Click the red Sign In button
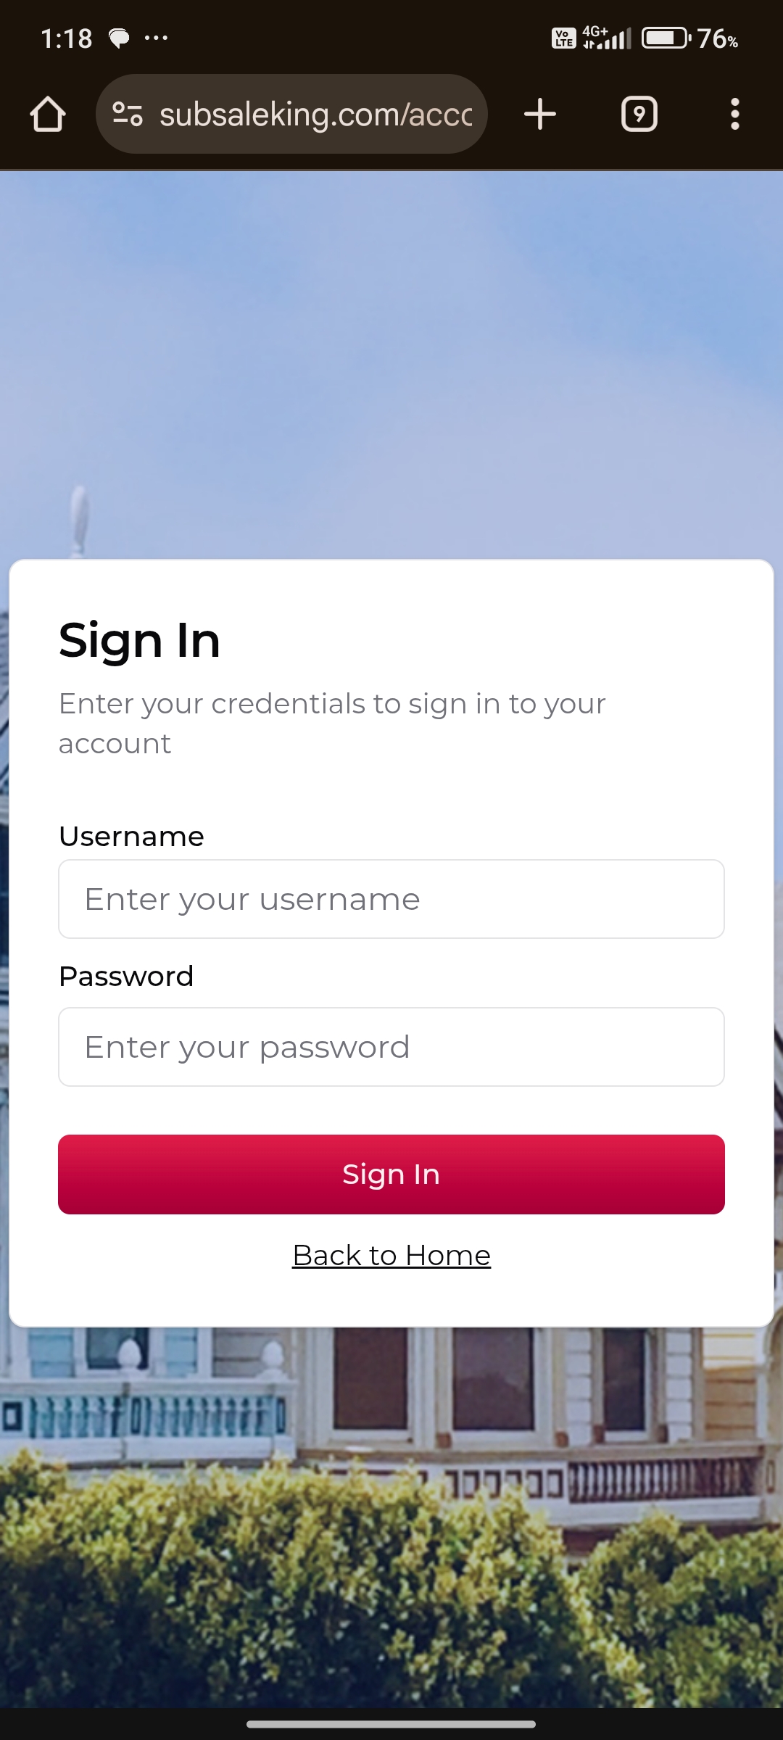 click(391, 1174)
